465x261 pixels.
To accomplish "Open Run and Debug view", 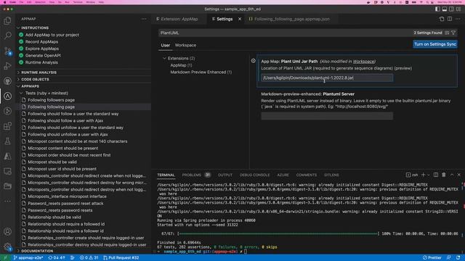I will click(x=7, y=66).
